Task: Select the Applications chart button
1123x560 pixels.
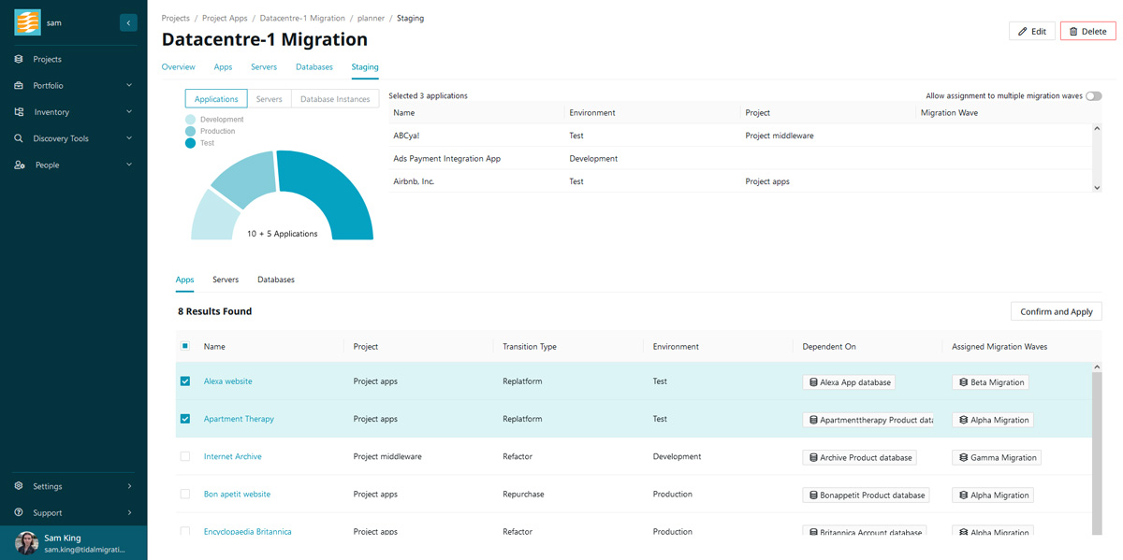Action: 216,99
